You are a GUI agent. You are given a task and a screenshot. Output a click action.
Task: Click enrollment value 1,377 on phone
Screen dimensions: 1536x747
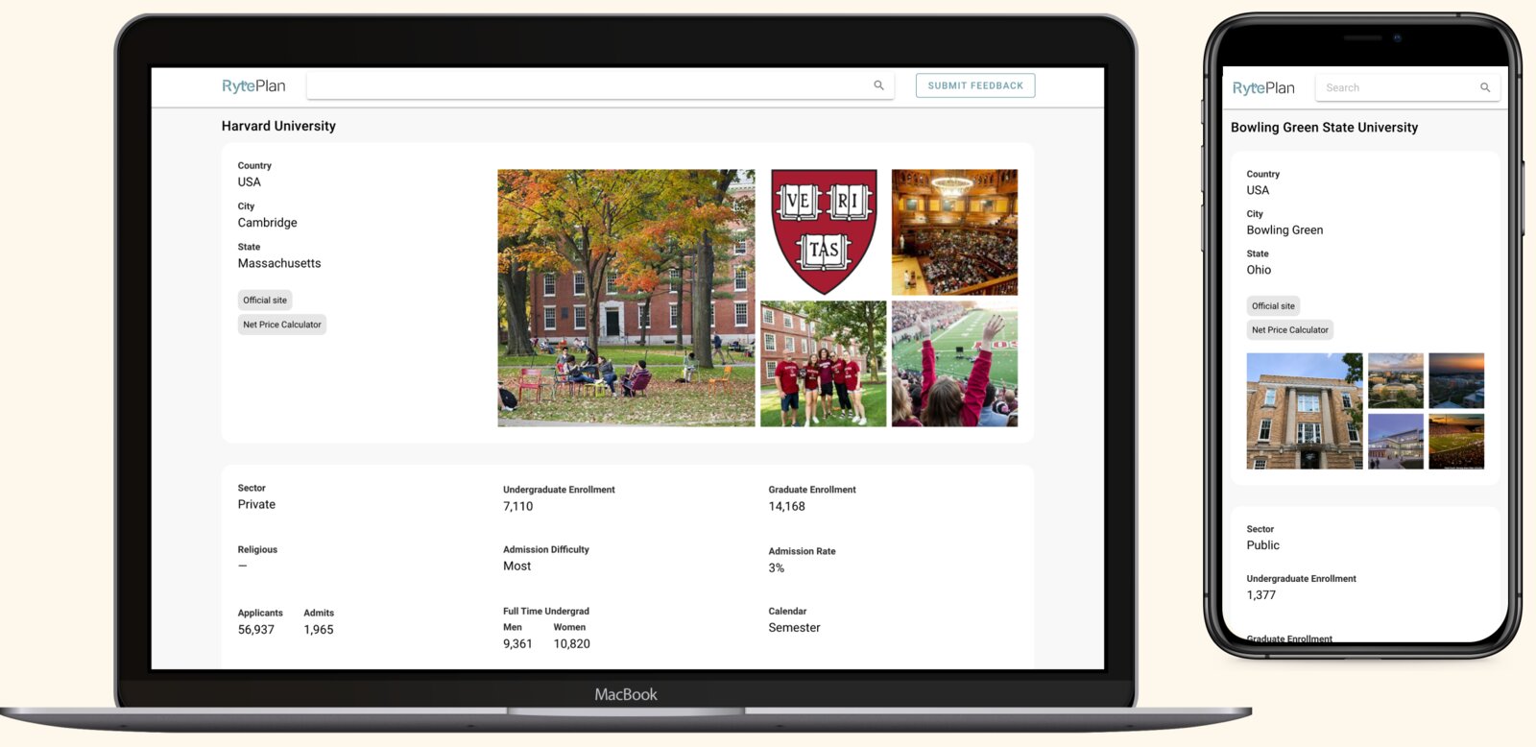tap(1261, 595)
